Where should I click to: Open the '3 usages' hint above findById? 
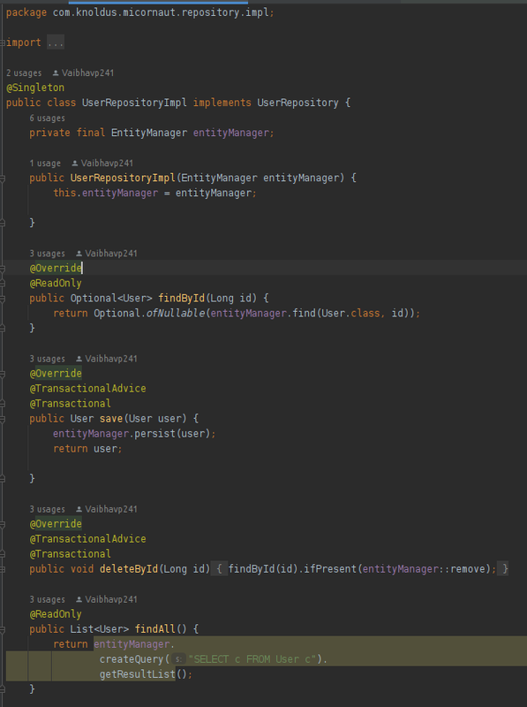[x=48, y=254]
